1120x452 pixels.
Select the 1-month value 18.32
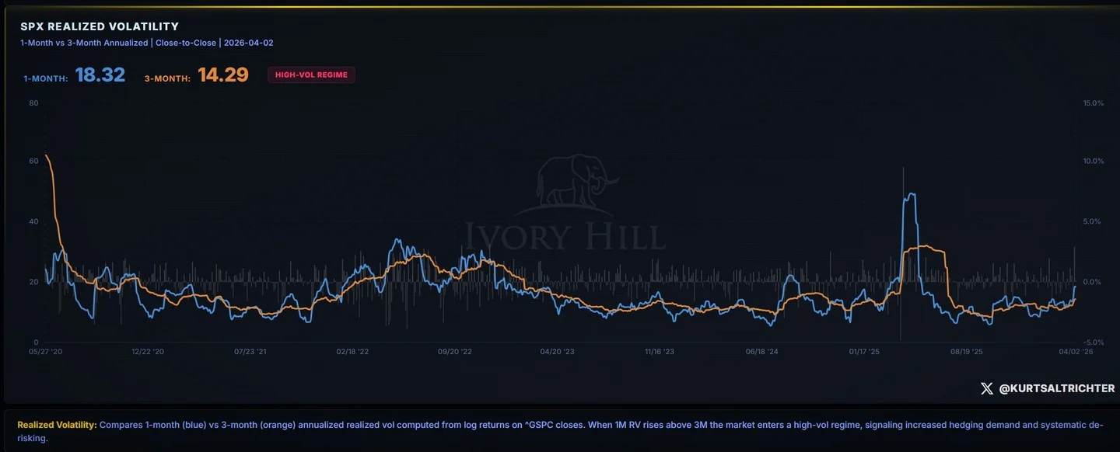[100, 75]
